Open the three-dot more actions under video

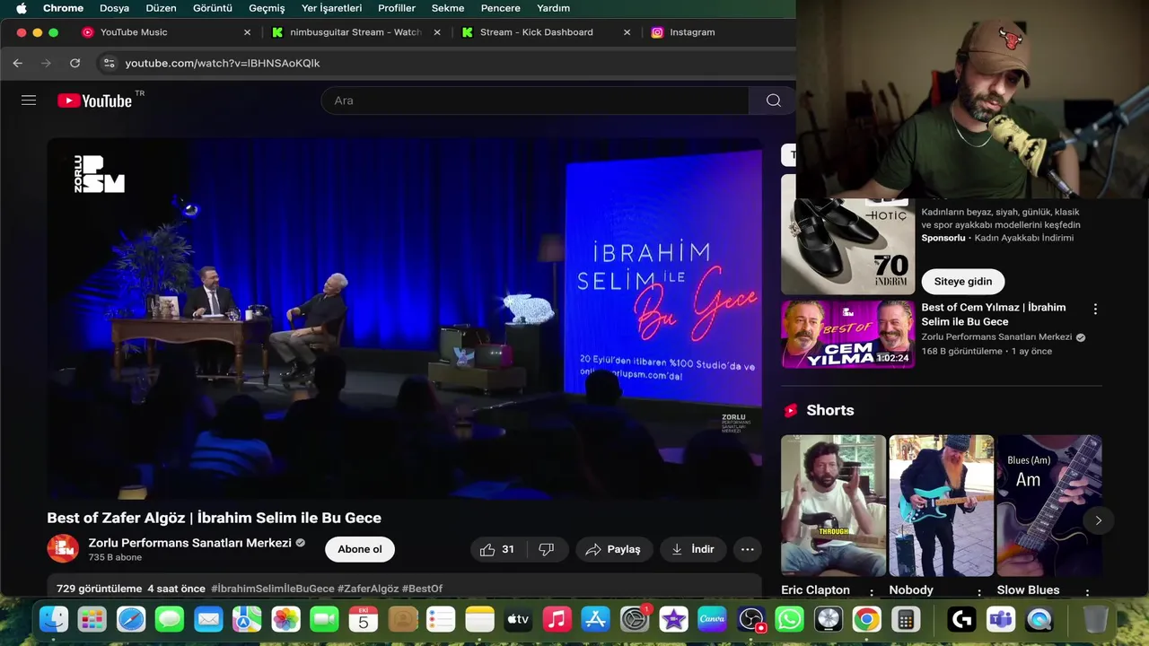point(747,549)
